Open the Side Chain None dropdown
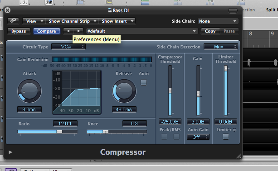The image size is (278, 171). click(218, 21)
